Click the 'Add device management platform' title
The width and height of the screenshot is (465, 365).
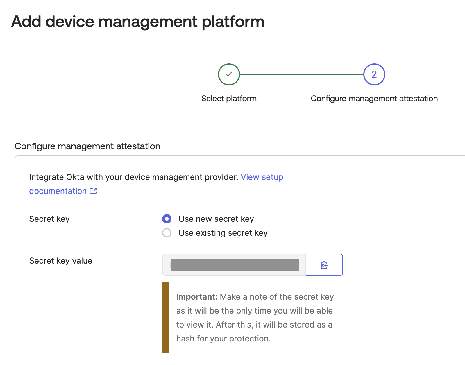click(138, 22)
